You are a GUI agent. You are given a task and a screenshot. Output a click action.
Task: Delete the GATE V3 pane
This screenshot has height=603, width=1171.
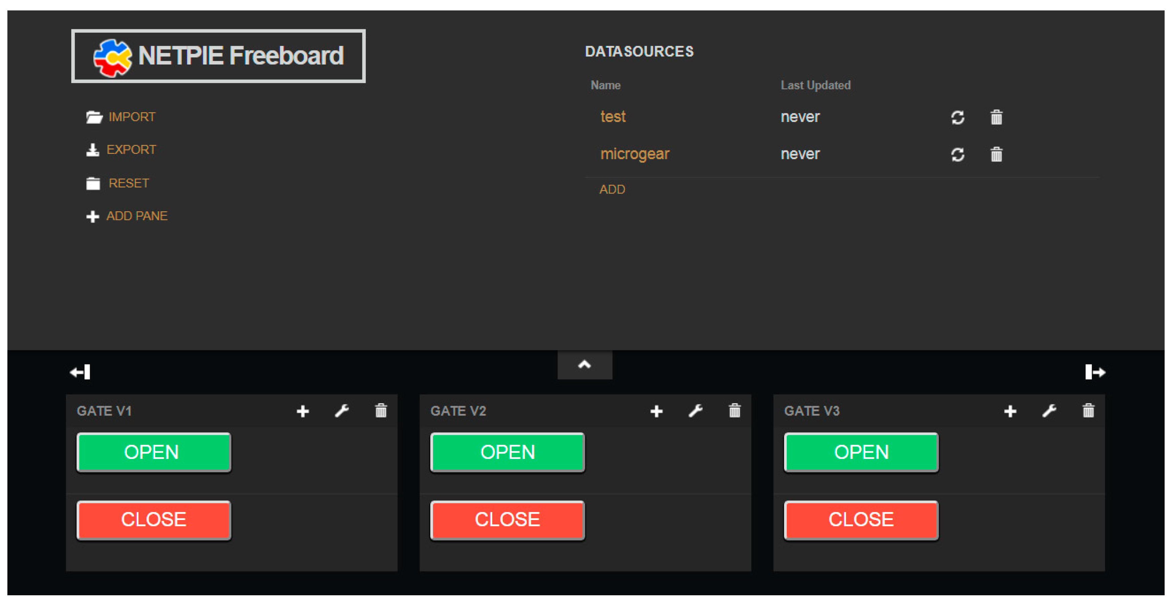click(x=1088, y=410)
